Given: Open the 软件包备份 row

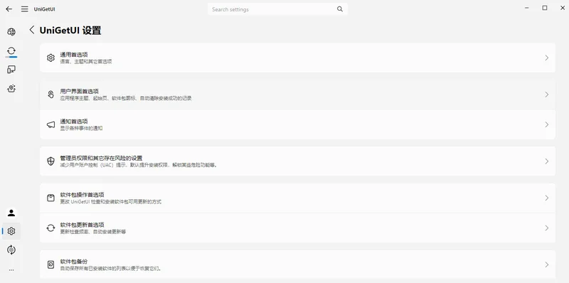Looking at the screenshot, I should pyautogui.click(x=297, y=265).
